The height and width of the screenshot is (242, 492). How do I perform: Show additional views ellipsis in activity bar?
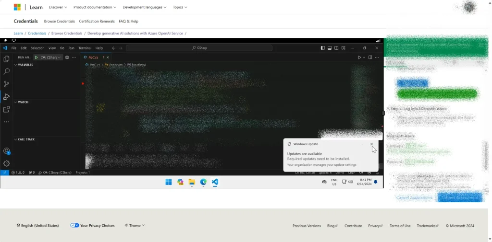click(6, 122)
